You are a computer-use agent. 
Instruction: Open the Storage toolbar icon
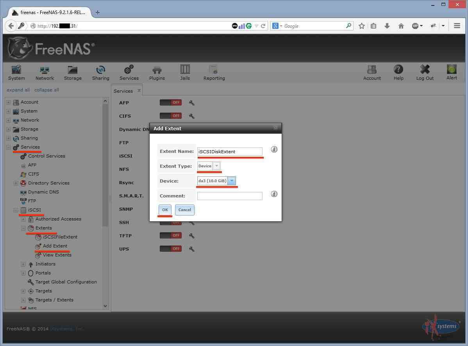coord(73,73)
